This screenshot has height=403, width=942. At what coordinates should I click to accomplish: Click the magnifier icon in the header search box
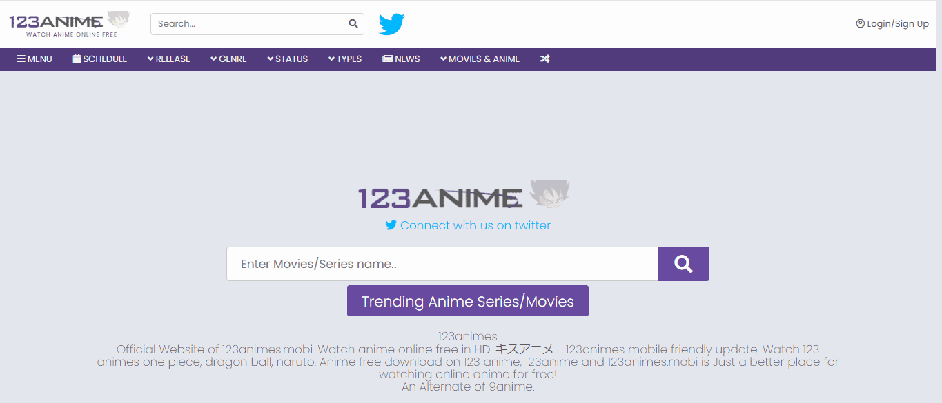[353, 23]
